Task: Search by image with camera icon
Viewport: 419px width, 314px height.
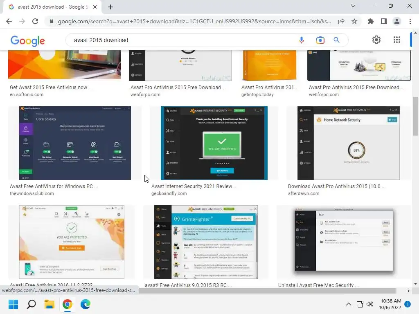Action: 320,40
